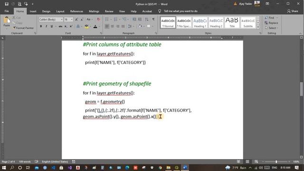Viewport: 304px width, 171px height.
Task: Toggle left alignment
Action: [x=107, y=26]
